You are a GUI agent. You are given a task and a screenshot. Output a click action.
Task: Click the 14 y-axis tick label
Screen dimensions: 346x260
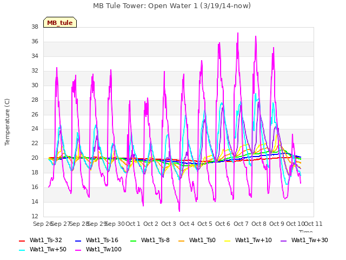(35, 201)
